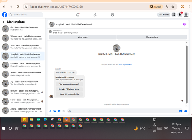Open the Facebook Home icon
This screenshot has height=140, width=192.
tap(78, 15)
